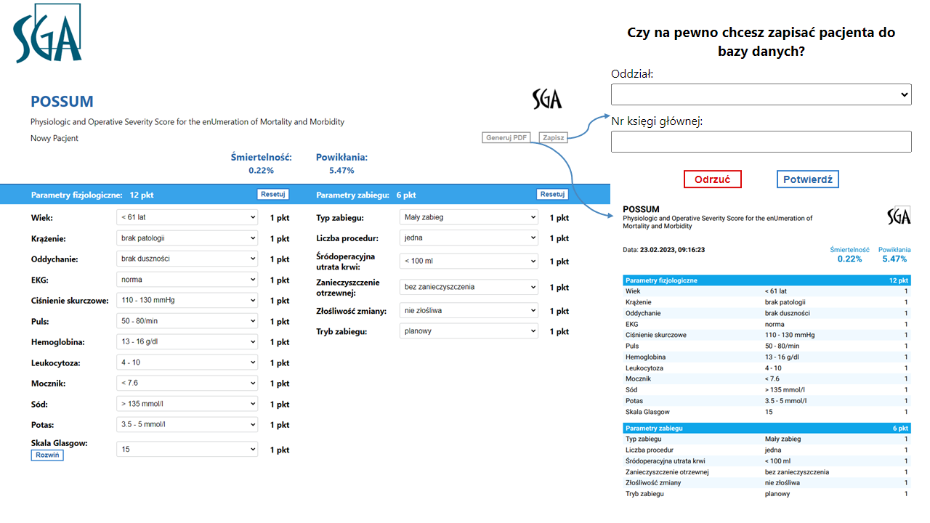Click the 'Skala Glasgow' row in PDF preview

[x=767, y=412]
